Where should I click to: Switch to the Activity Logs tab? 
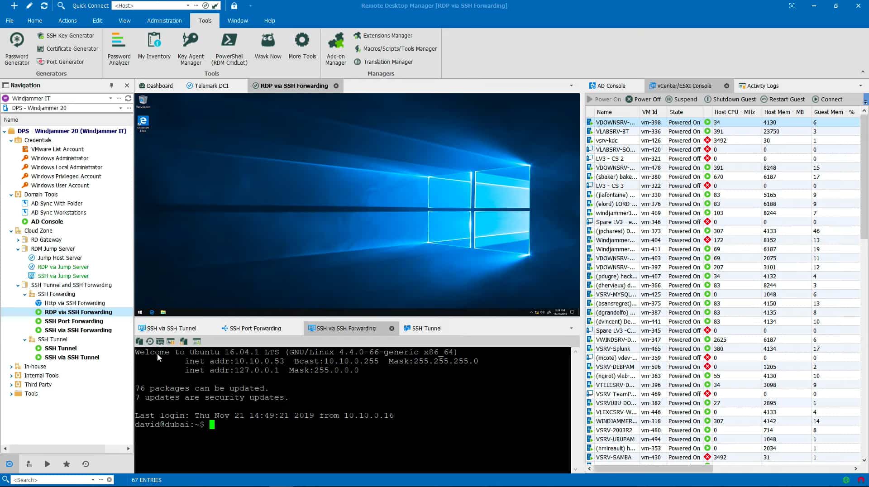coord(763,86)
